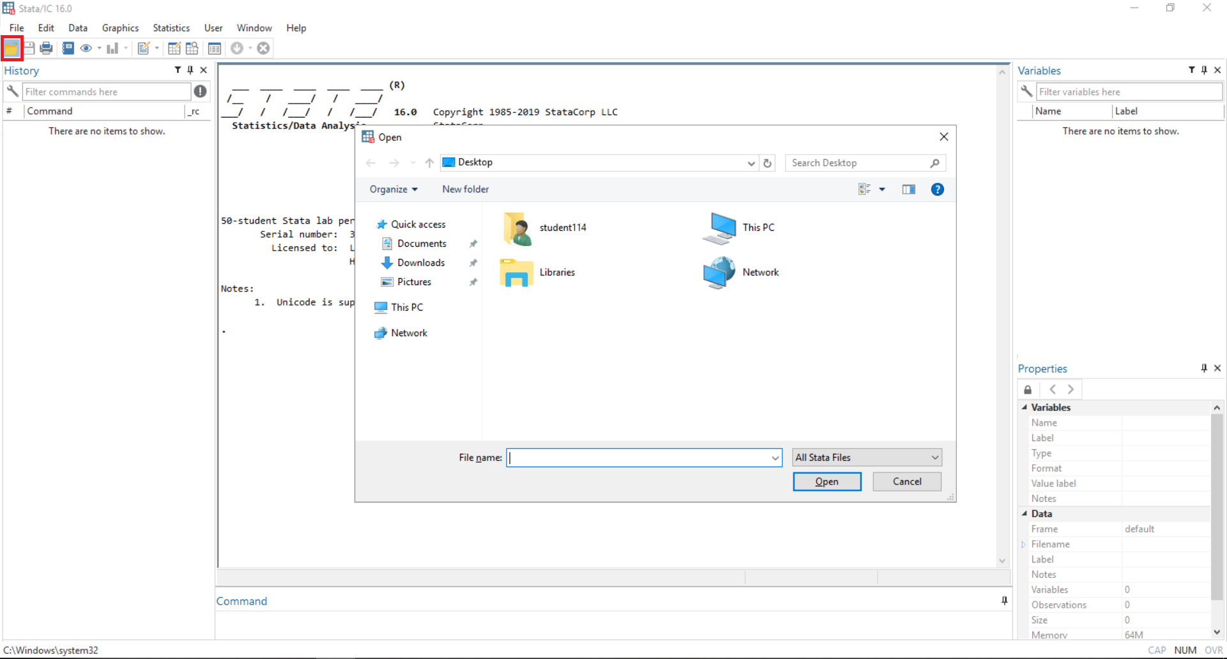Pin the Variables panel

point(1204,70)
